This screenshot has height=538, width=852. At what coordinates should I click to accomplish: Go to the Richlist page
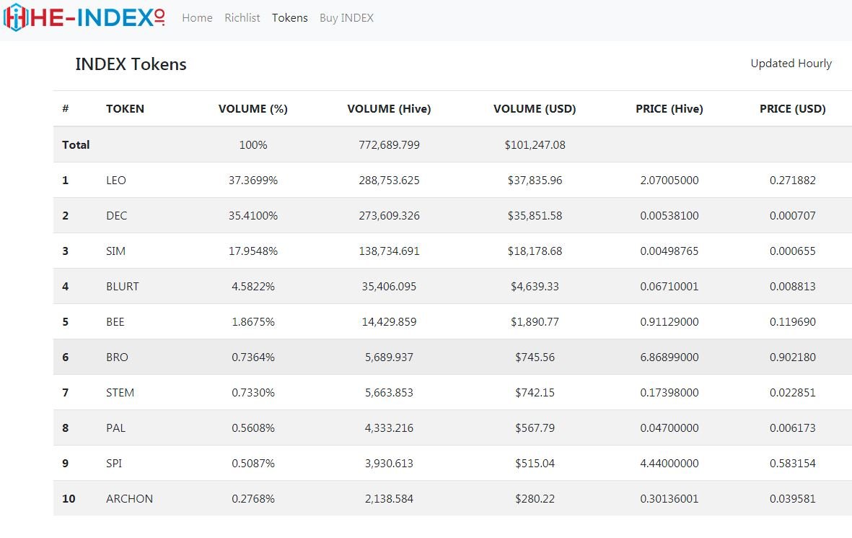click(242, 18)
